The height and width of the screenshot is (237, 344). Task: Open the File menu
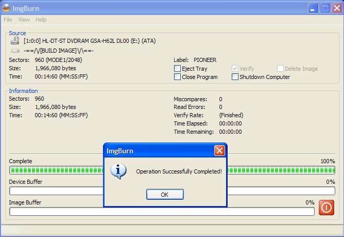[8, 20]
